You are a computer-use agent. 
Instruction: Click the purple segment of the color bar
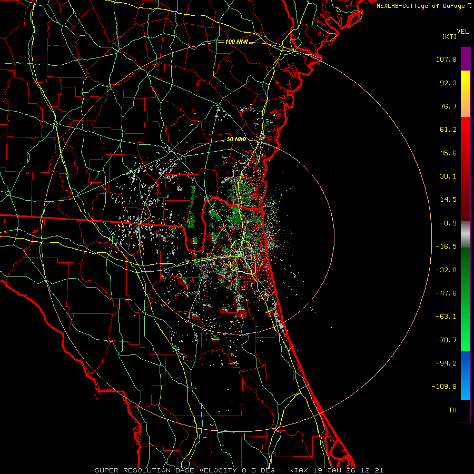pyautogui.click(x=465, y=58)
